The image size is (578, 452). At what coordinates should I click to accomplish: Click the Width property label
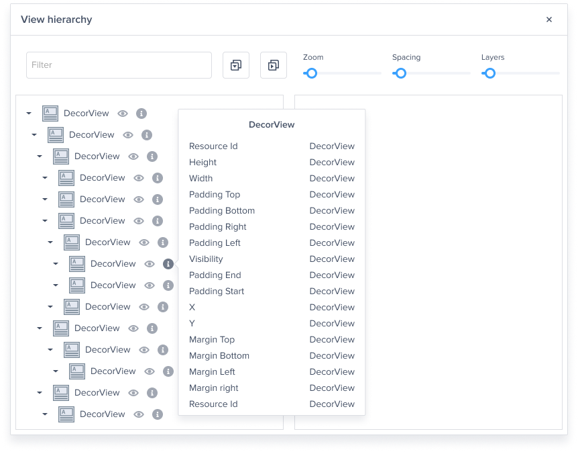[x=201, y=179]
